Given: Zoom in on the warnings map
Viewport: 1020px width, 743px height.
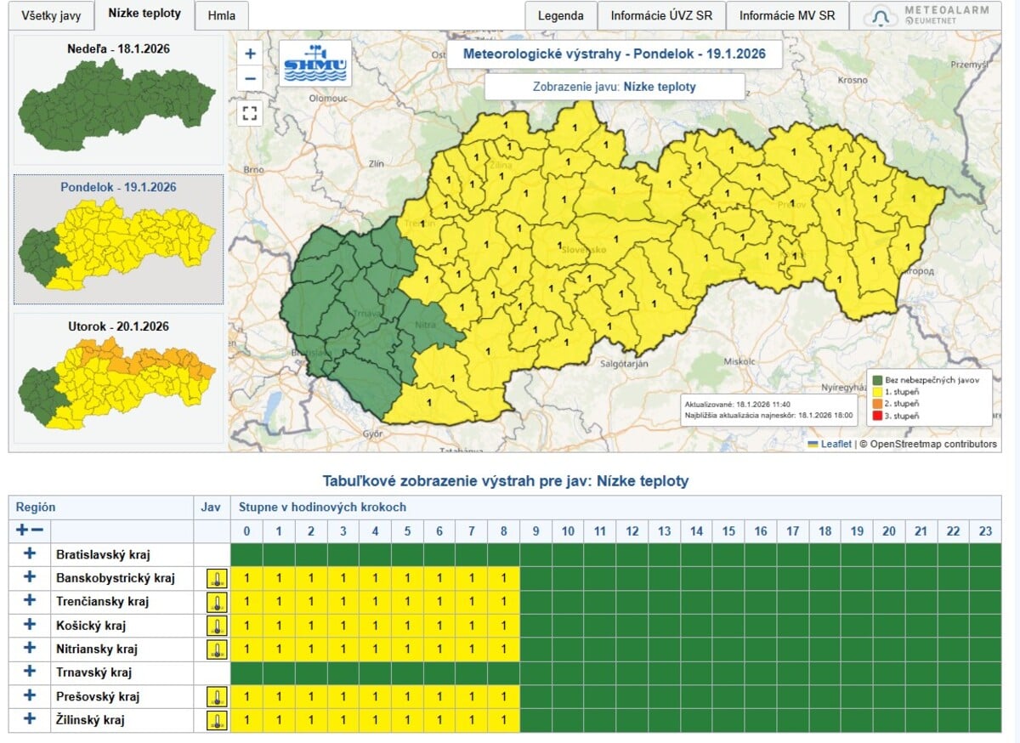Looking at the screenshot, I should [x=250, y=54].
